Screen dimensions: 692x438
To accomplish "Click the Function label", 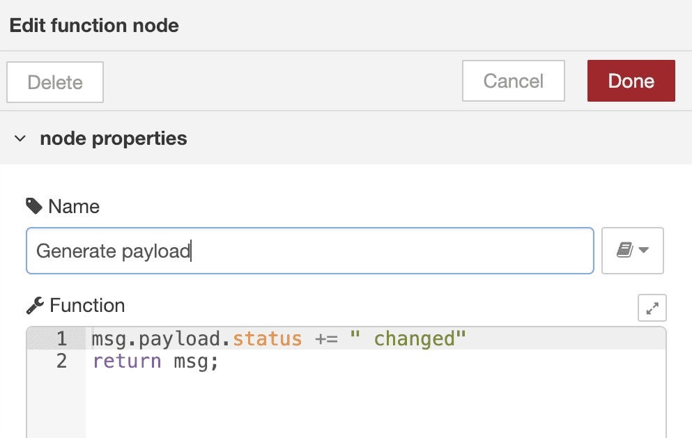I will (x=87, y=305).
